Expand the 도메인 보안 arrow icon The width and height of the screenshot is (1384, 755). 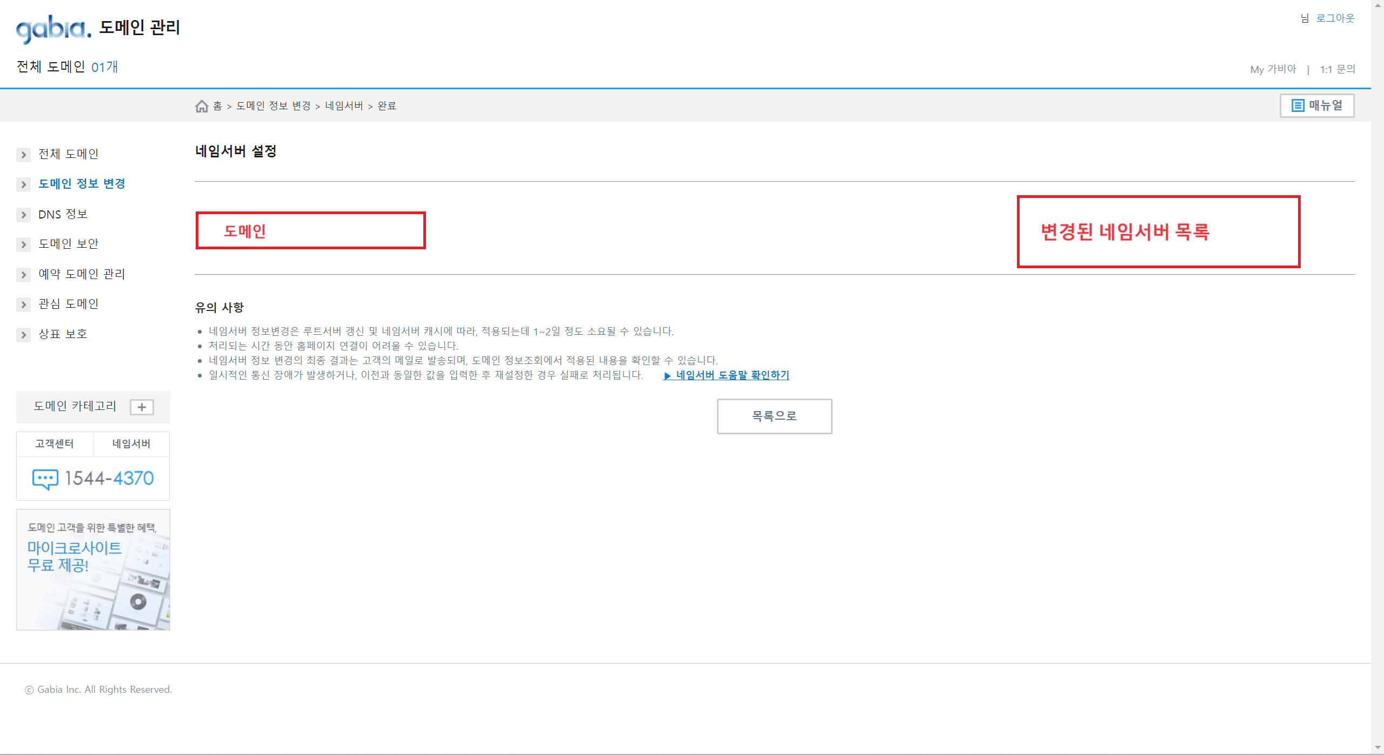click(23, 244)
